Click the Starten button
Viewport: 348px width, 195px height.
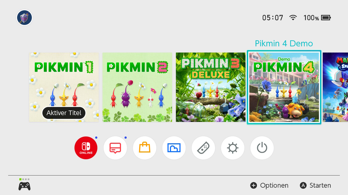(x=315, y=186)
